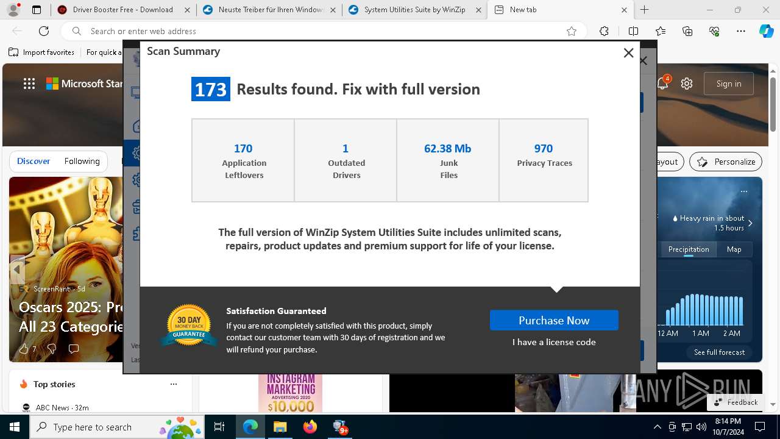Switch to Driver Booster Free browser tab
Screen dimensions: 780x439
coord(123,10)
